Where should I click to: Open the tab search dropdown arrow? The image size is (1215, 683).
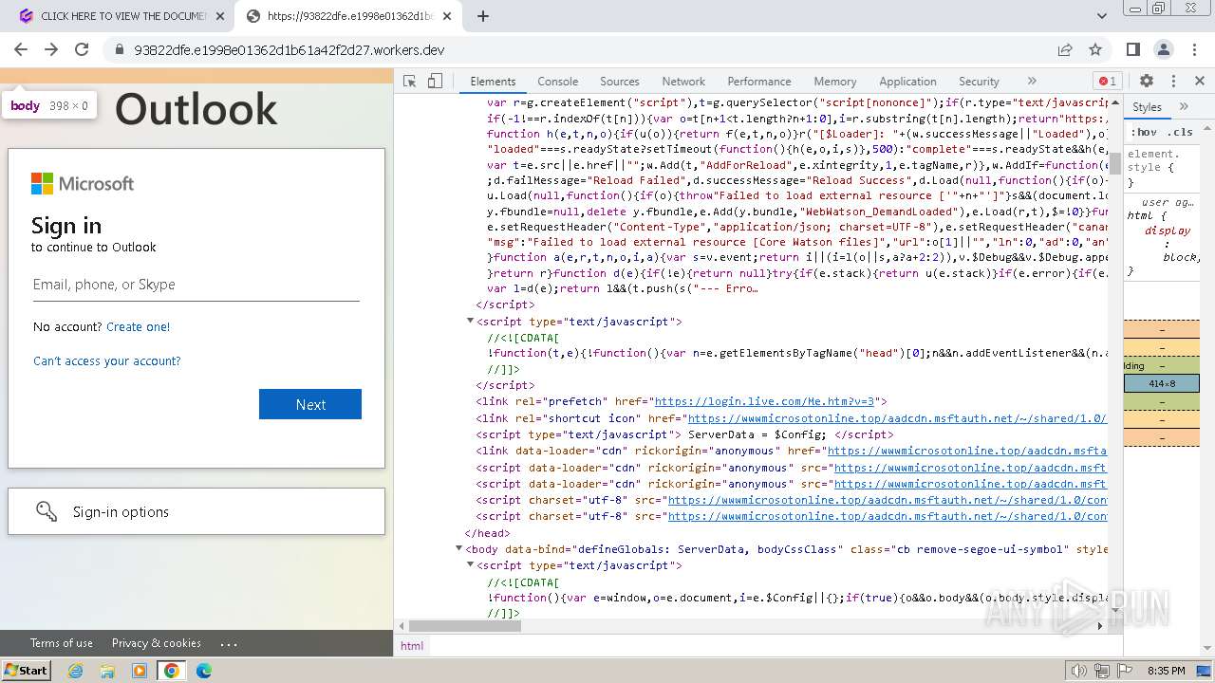(x=1102, y=16)
